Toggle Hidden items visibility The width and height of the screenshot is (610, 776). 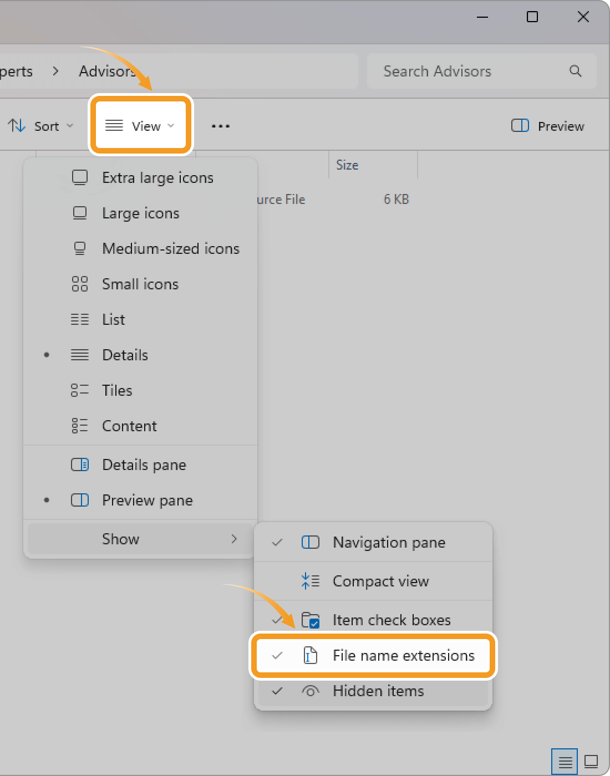[378, 691]
